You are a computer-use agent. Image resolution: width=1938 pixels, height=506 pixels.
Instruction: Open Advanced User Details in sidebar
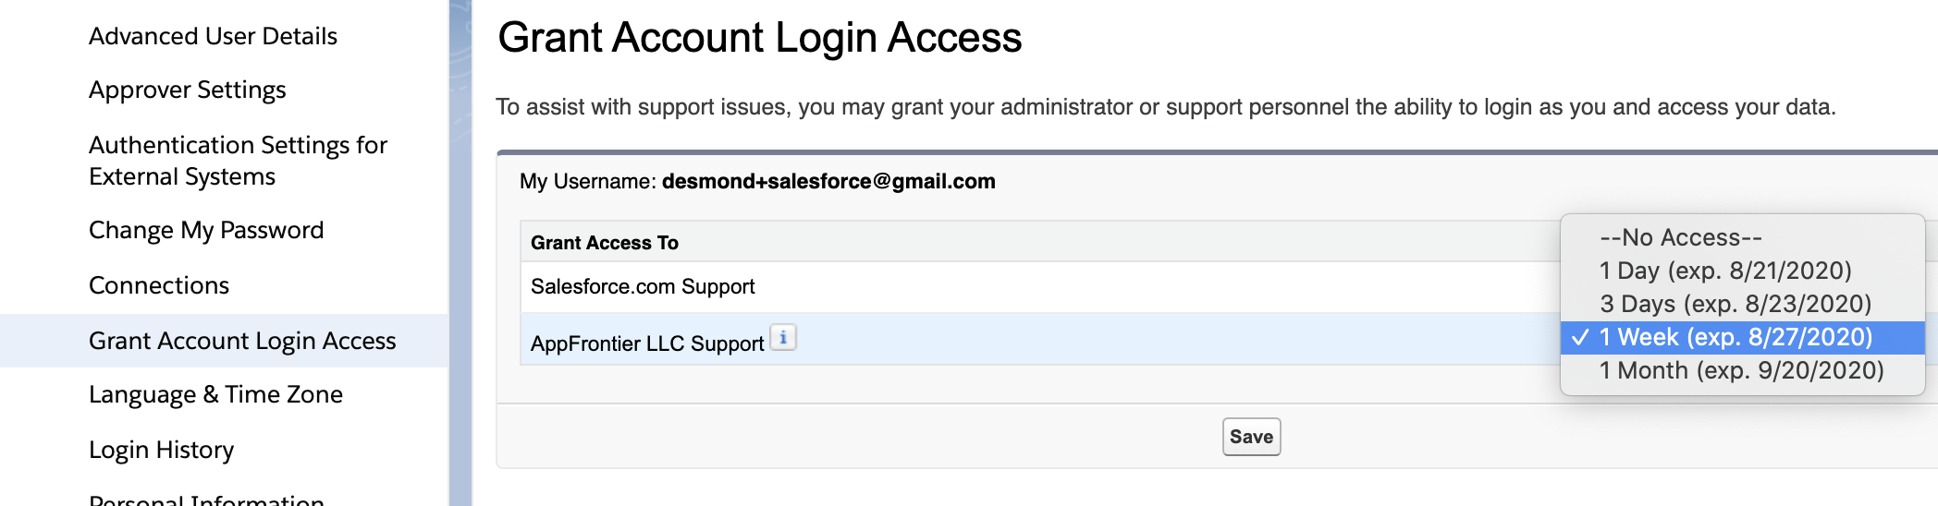click(x=213, y=36)
